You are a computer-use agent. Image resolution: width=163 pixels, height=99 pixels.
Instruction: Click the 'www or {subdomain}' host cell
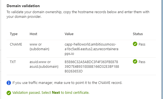click(x=39, y=47)
